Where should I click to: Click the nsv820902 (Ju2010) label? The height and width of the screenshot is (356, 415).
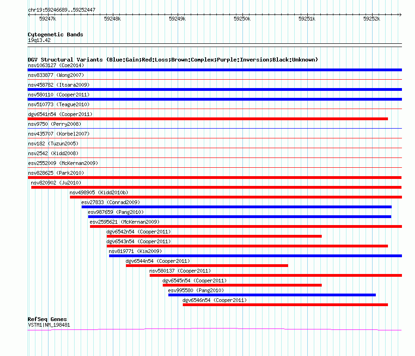56,183
